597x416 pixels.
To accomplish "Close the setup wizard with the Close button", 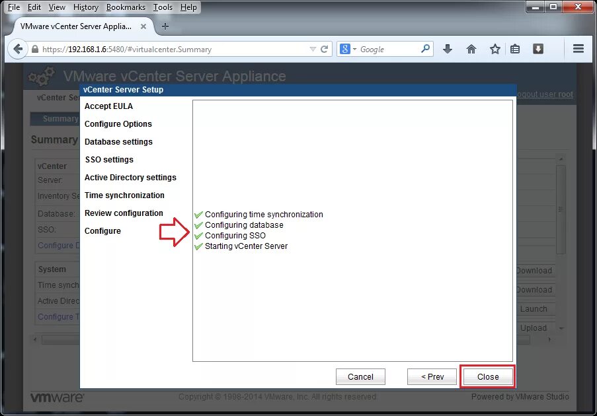I will [x=487, y=376].
